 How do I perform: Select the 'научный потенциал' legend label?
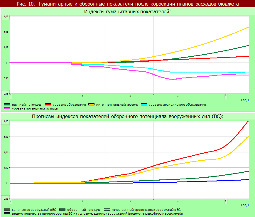[x=27, y=105]
